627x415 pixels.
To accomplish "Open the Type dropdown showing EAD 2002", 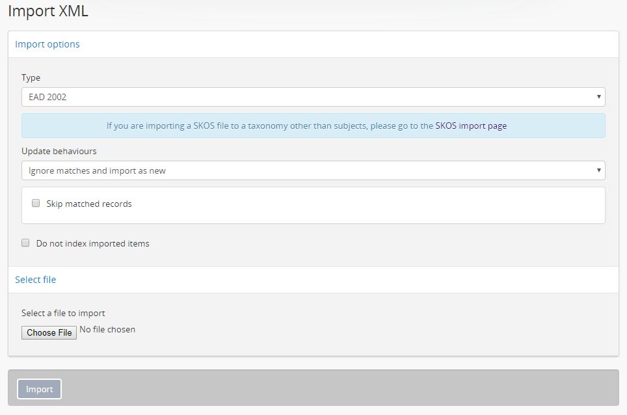I will (x=312, y=97).
